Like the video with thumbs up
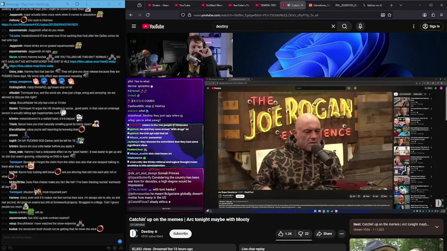Viewport: 447px width, 251px height. (285, 234)
